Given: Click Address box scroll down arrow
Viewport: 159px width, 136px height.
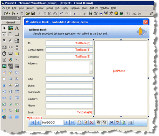Looking at the screenshot, I should pyautogui.click(x=91, y=72).
